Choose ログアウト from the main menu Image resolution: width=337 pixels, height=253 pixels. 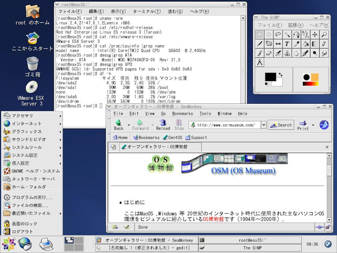[32, 231]
